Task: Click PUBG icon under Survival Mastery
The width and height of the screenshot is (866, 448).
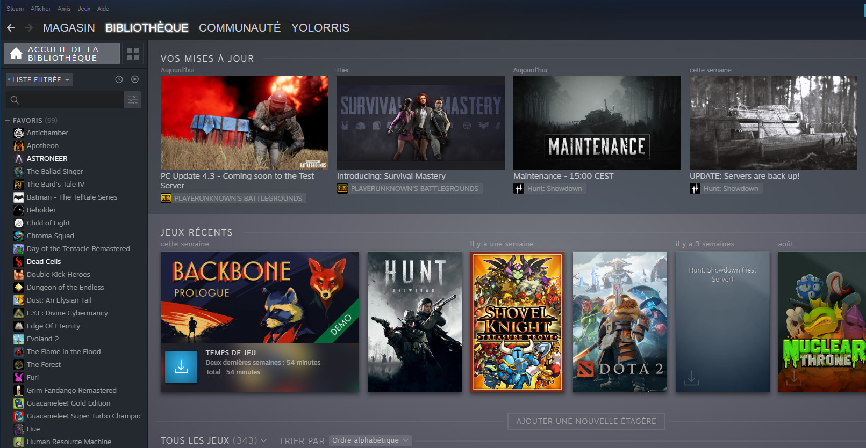Action: pyautogui.click(x=342, y=188)
